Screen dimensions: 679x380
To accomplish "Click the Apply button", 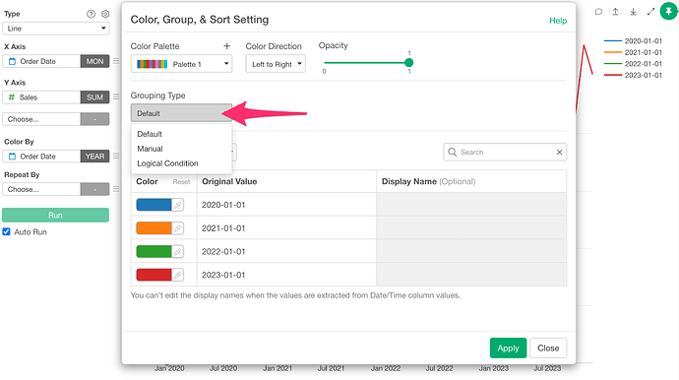I will 508,348.
